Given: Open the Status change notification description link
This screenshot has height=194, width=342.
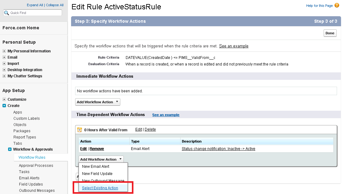Looking at the screenshot, I should coord(218,149).
